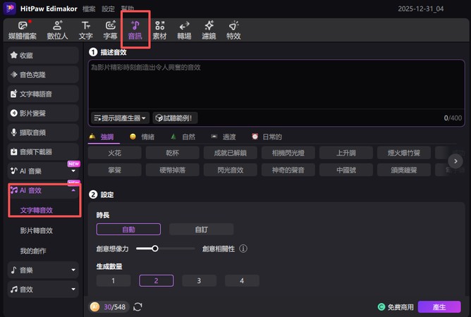Screen dimensions: 471x317
Task: Select the 文字 text tool
Action: (85, 30)
